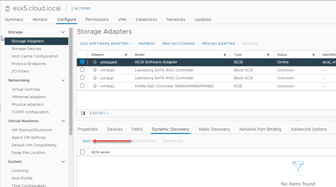The height and width of the screenshot is (187, 336).
Task: Check the iSCSI server header checkbox
Action: click(x=83, y=152)
